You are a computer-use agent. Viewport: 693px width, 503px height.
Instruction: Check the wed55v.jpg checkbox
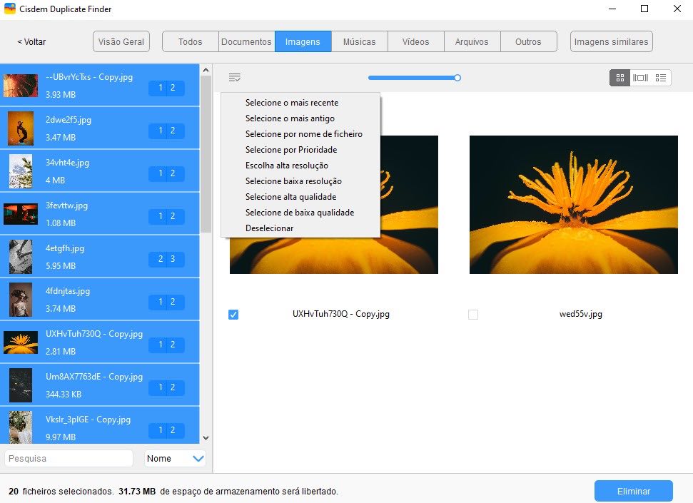pyautogui.click(x=473, y=314)
